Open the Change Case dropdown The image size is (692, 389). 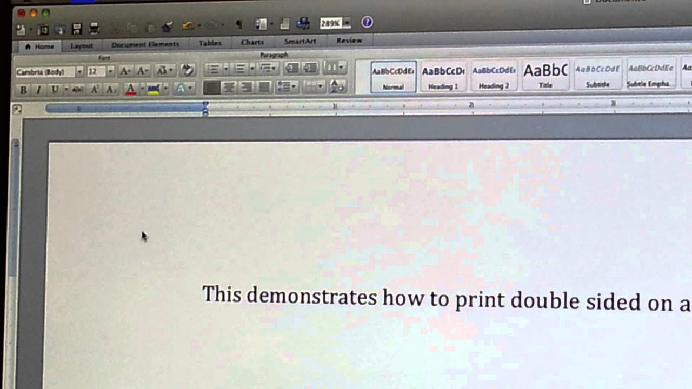(164, 70)
